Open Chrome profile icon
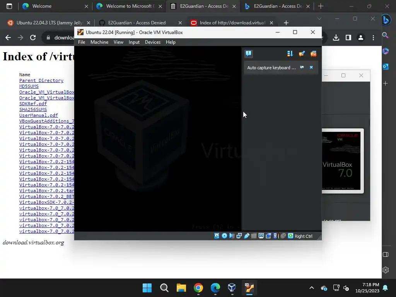 click(361, 38)
